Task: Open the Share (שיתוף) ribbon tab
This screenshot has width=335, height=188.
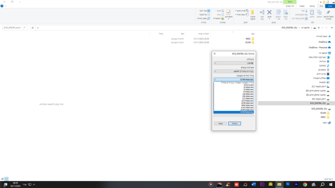Action: (x=312, y=6)
